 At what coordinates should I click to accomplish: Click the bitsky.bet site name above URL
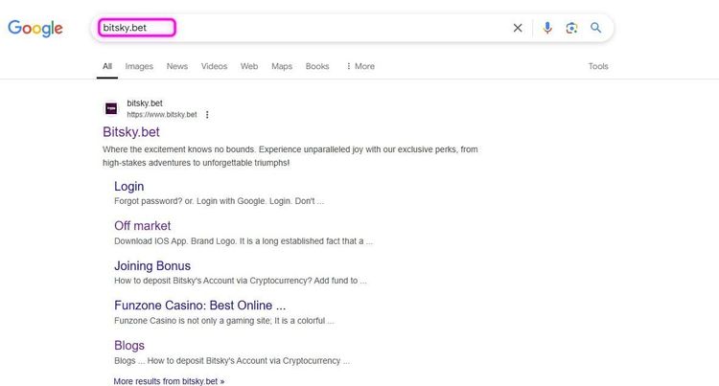(x=145, y=103)
